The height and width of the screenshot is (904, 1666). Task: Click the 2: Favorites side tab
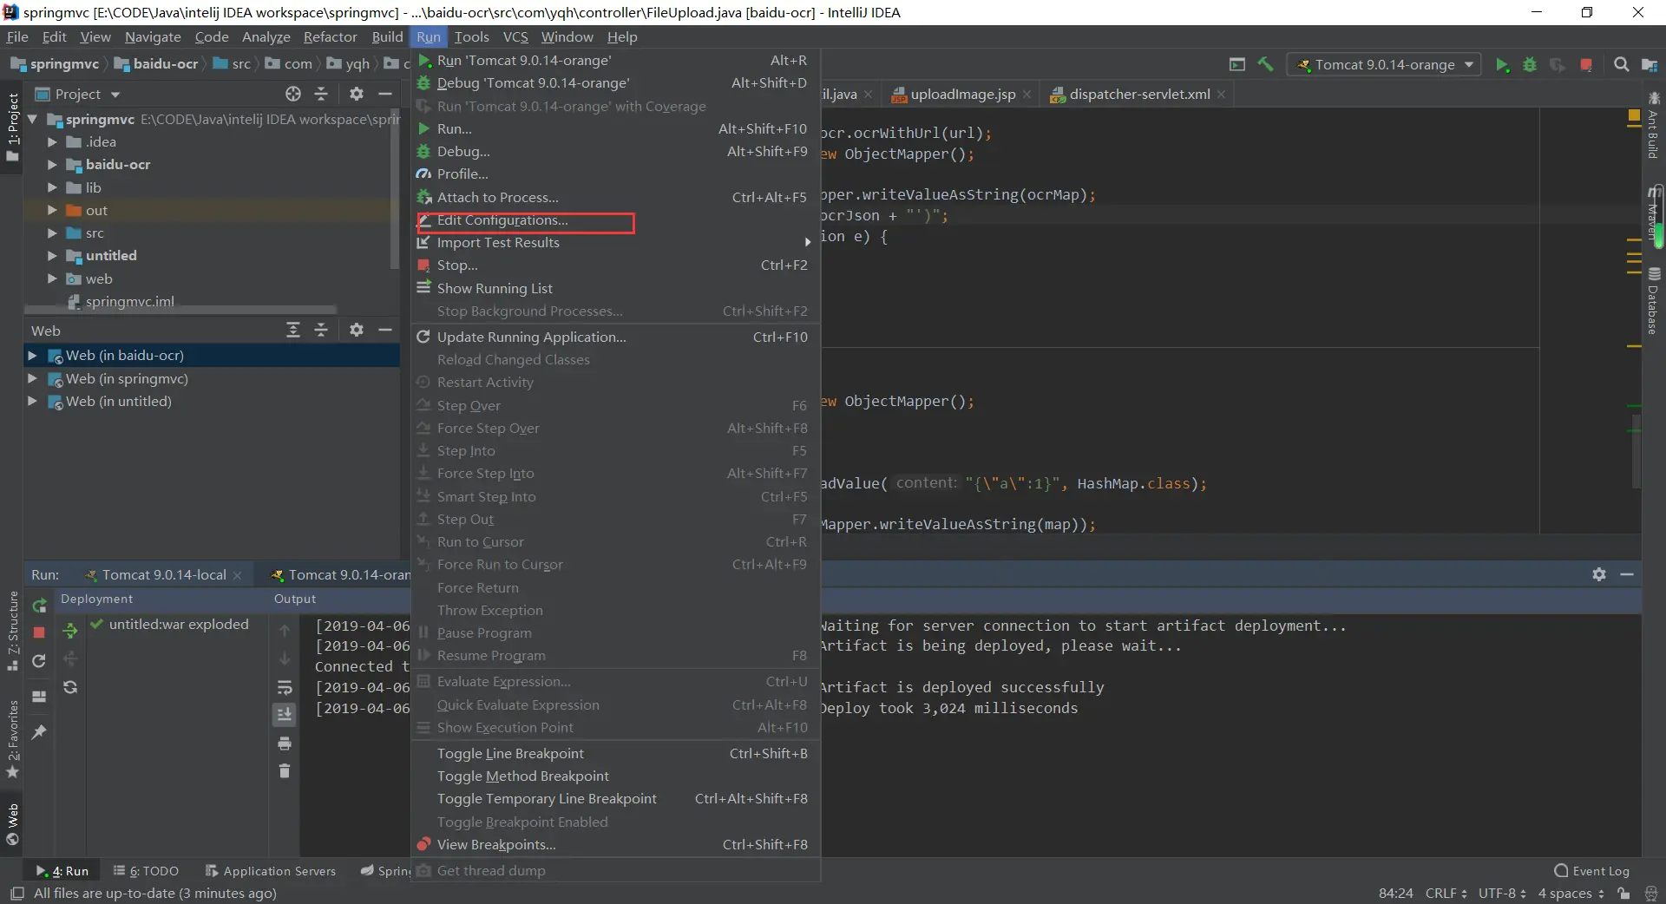[12, 738]
